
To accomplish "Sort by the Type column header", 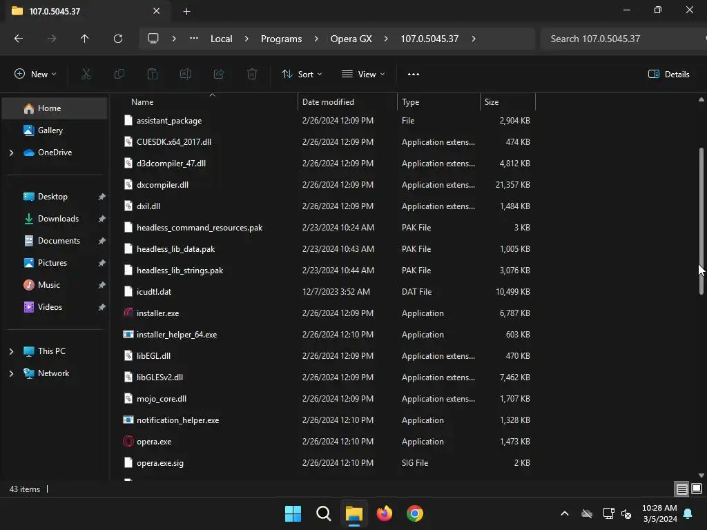I will tap(438, 102).
